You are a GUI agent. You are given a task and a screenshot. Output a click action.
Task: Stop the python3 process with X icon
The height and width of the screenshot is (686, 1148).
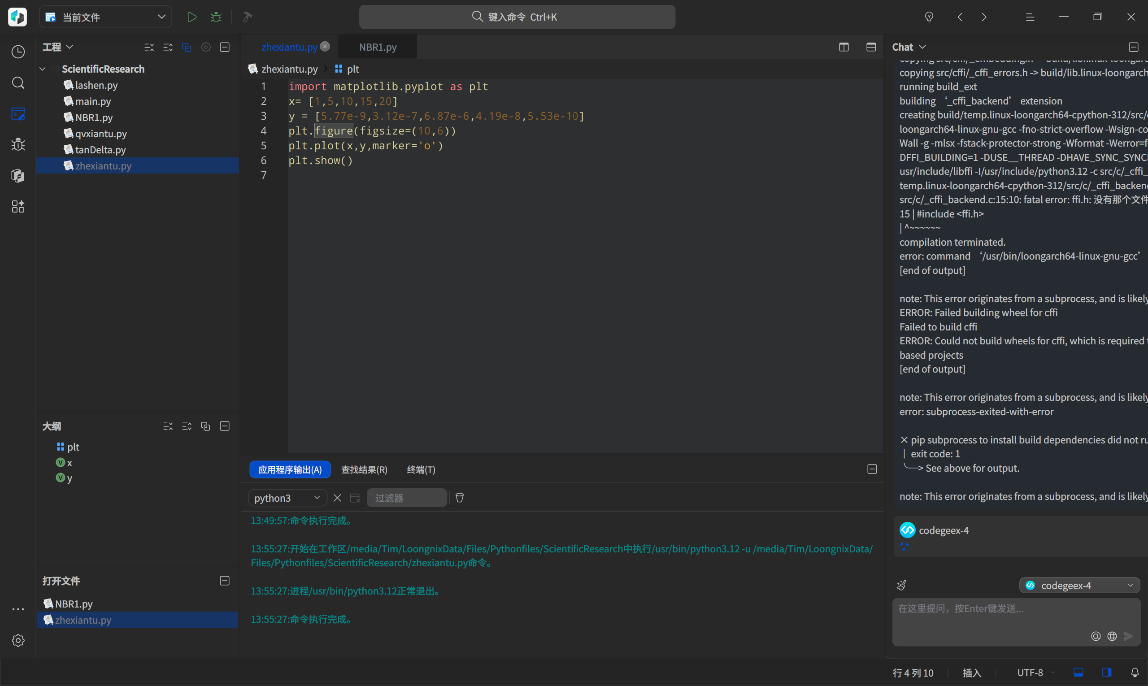[x=338, y=498]
